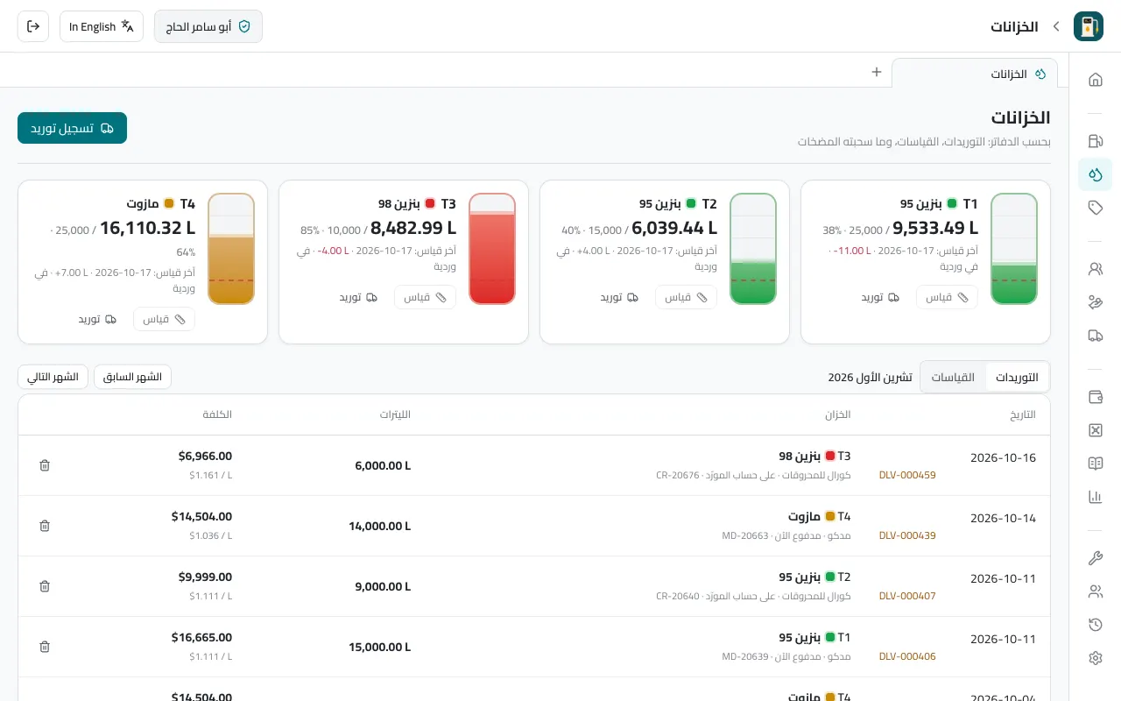Open the price tag sidebar icon
Viewport: 1121px width, 701px height.
coord(1095,208)
